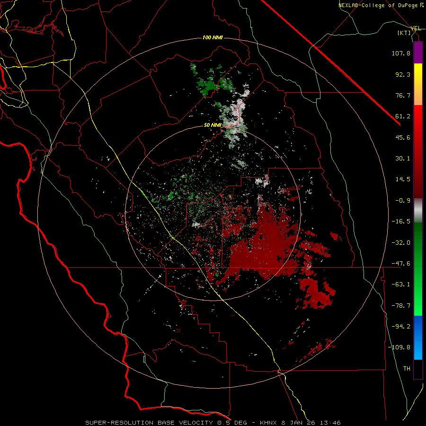Image resolution: width=426 pixels, height=426 pixels.
Task: Click the [KT] units label
Action: point(404,33)
